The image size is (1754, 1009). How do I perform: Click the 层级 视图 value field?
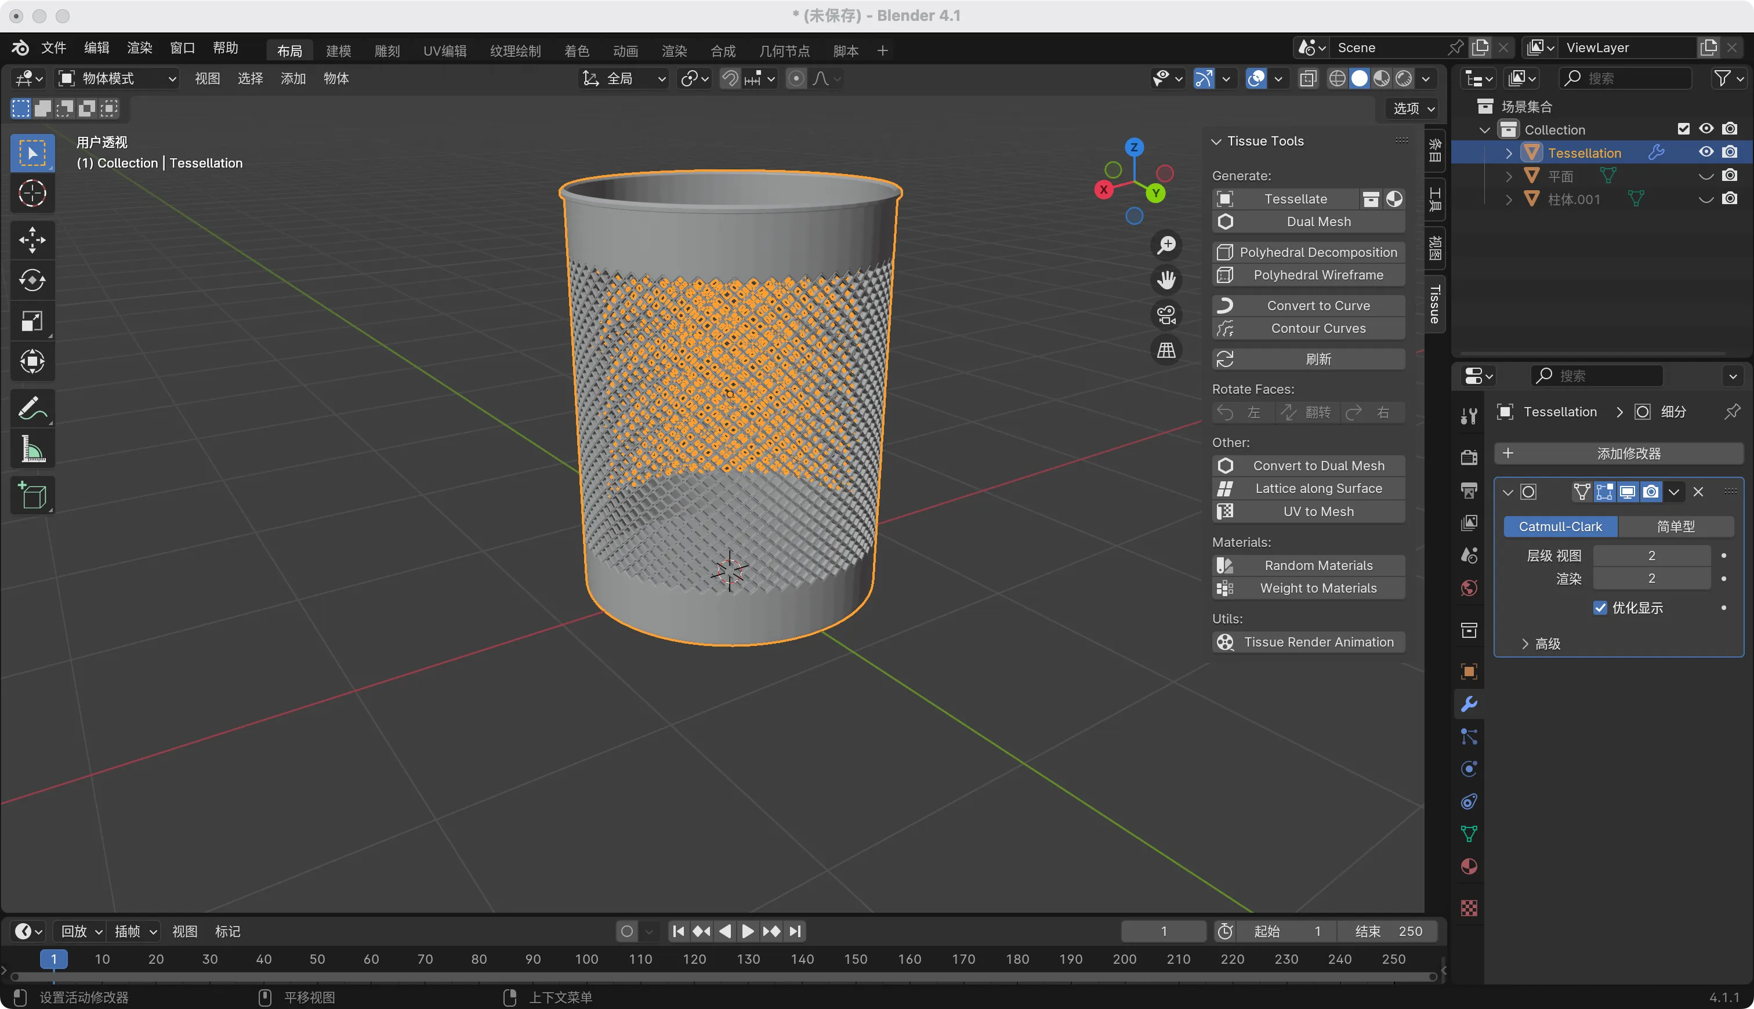point(1651,556)
